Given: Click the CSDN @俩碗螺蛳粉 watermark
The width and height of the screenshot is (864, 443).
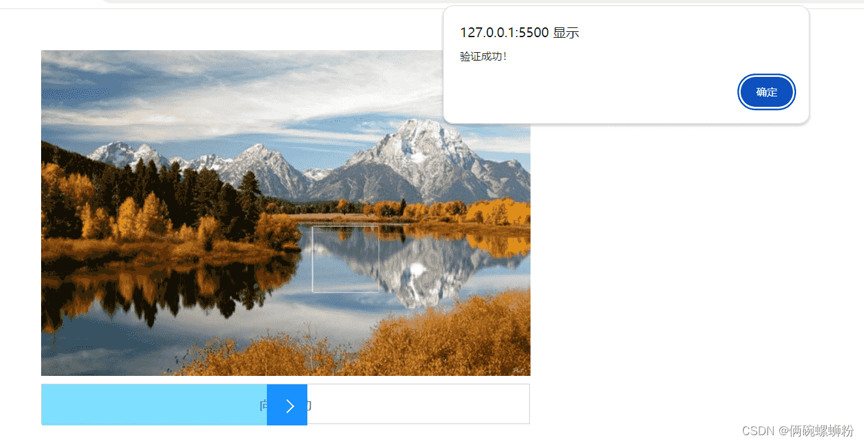Looking at the screenshot, I should (798, 431).
